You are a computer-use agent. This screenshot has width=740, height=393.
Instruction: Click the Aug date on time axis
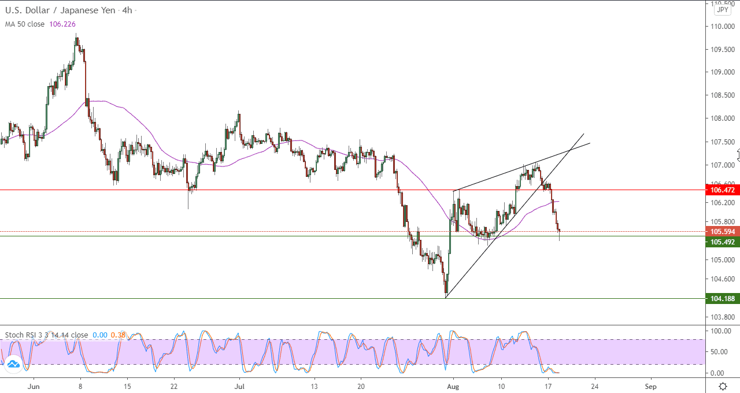453,385
